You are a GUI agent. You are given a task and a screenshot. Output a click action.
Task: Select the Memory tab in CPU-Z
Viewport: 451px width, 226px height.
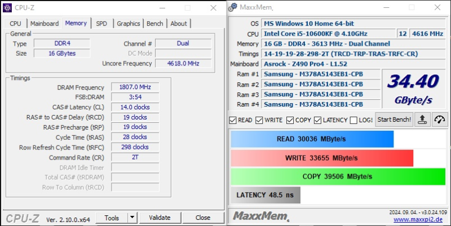[76, 23]
